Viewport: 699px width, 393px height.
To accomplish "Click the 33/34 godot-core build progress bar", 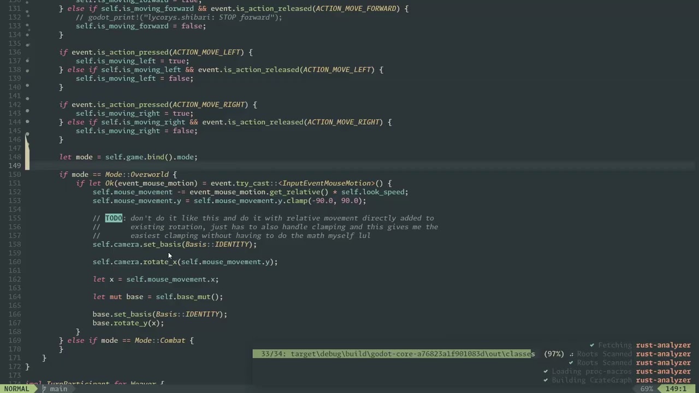I will 394,354.
